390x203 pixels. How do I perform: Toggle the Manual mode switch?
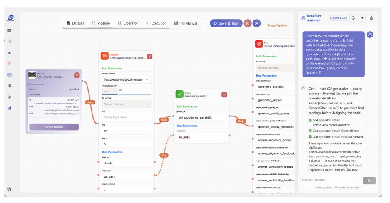point(183,23)
